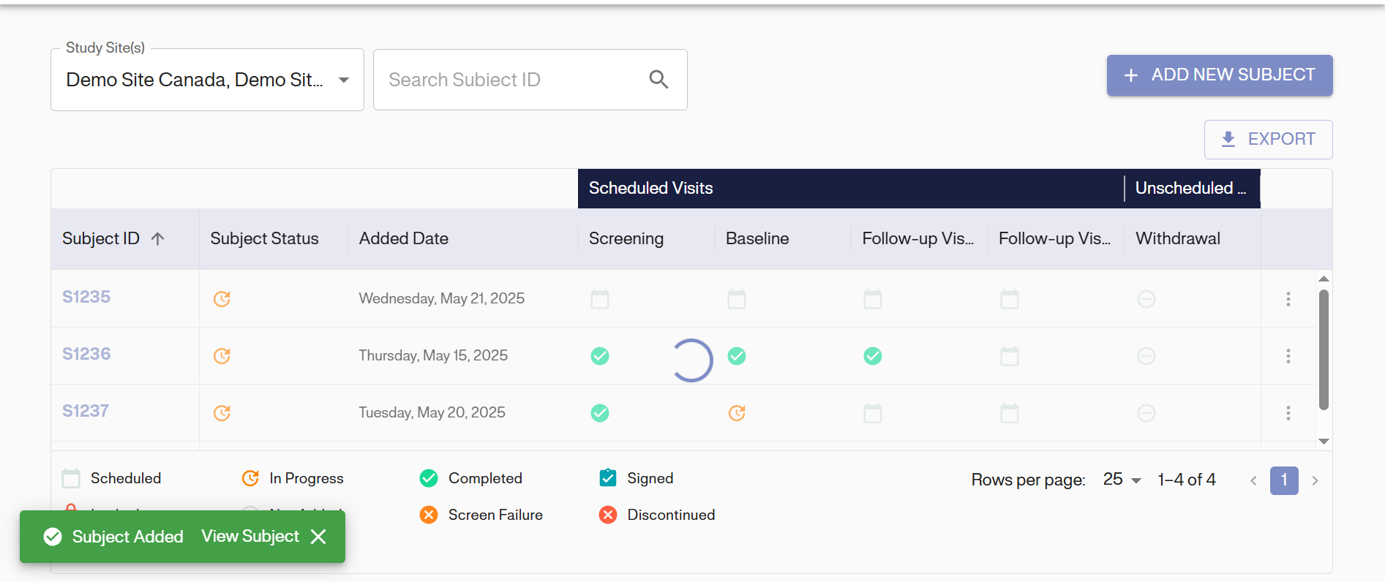This screenshot has width=1385, height=582.
Task: Click the search magnifier icon
Action: point(658,80)
